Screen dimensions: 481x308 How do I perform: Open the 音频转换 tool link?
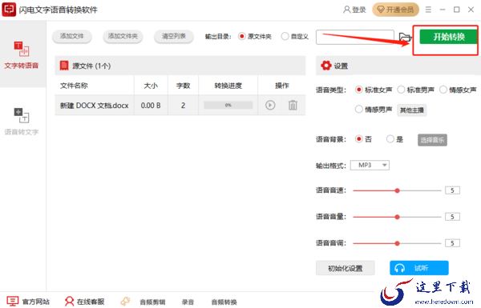[x=224, y=302]
